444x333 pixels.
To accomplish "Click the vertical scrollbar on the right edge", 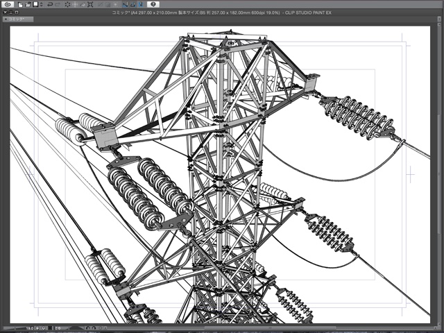I will click(x=438, y=173).
